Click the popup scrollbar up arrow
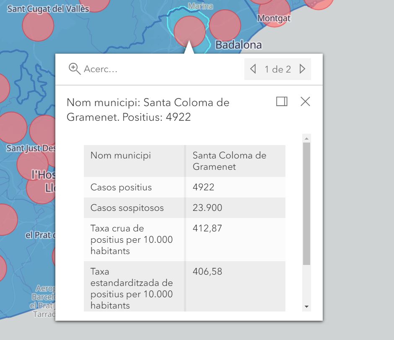 (x=306, y=138)
